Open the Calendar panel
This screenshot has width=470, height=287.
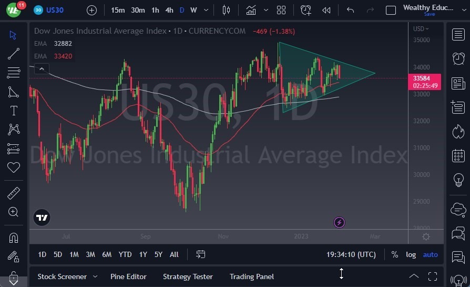coord(458,156)
